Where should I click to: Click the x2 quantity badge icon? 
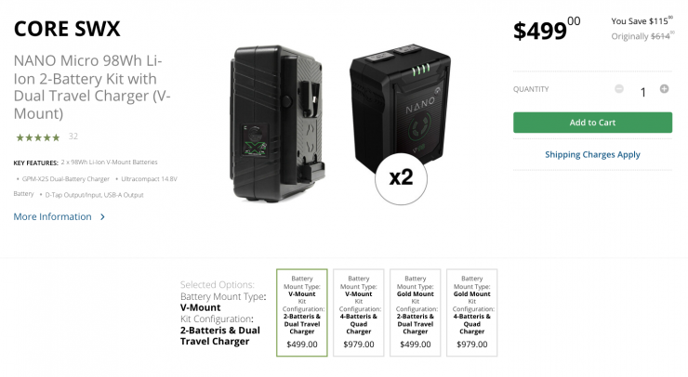(401, 178)
